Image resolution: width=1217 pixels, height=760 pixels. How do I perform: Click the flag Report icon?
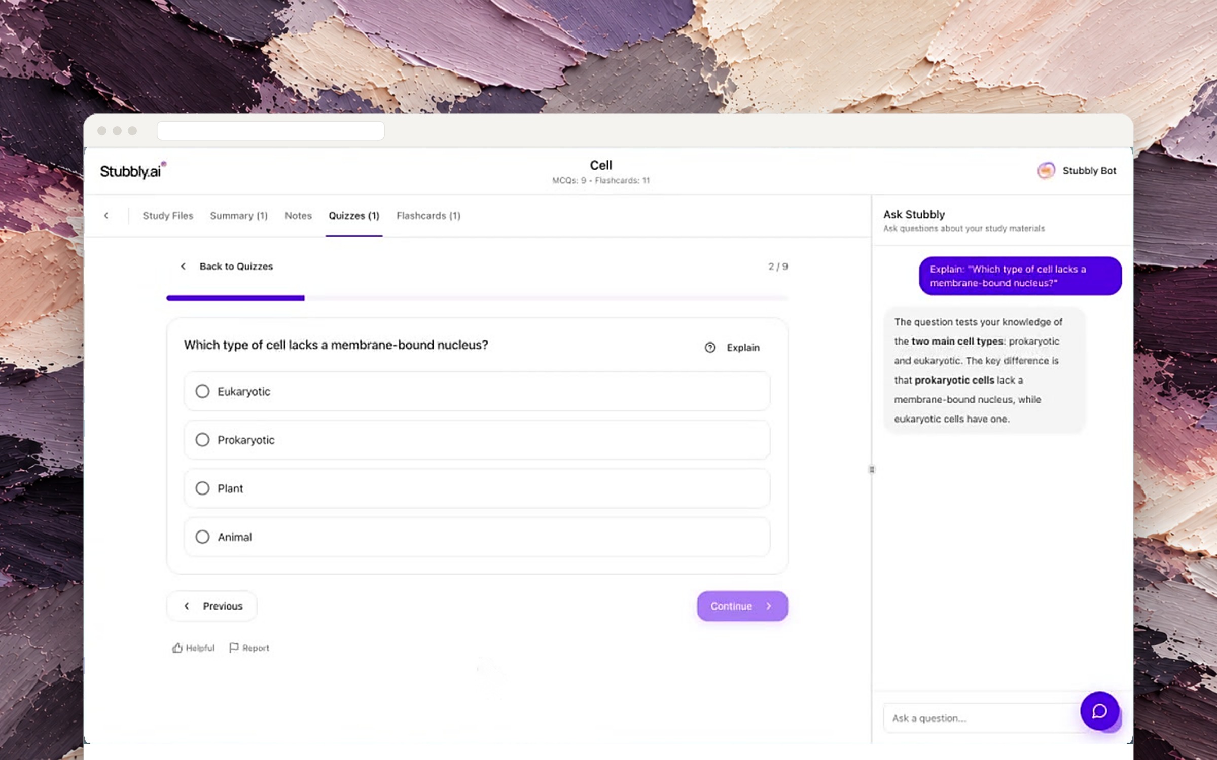(x=234, y=648)
